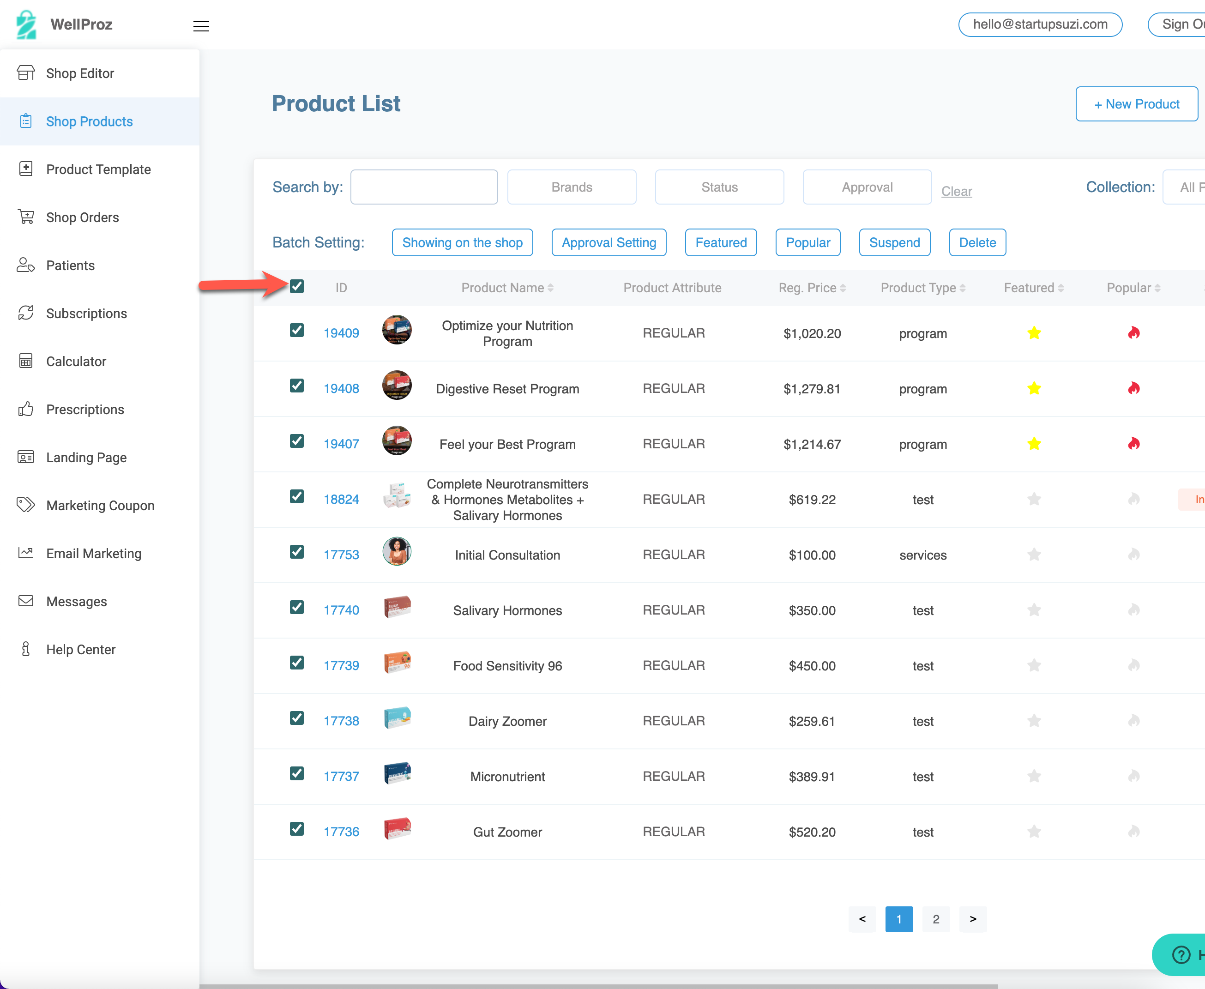Open the Brands filter dropdown
The height and width of the screenshot is (989, 1205).
pyautogui.click(x=572, y=187)
